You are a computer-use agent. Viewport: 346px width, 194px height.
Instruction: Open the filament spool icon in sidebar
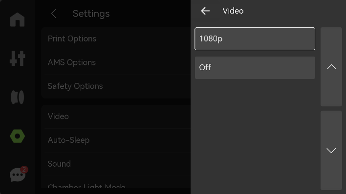click(x=17, y=97)
